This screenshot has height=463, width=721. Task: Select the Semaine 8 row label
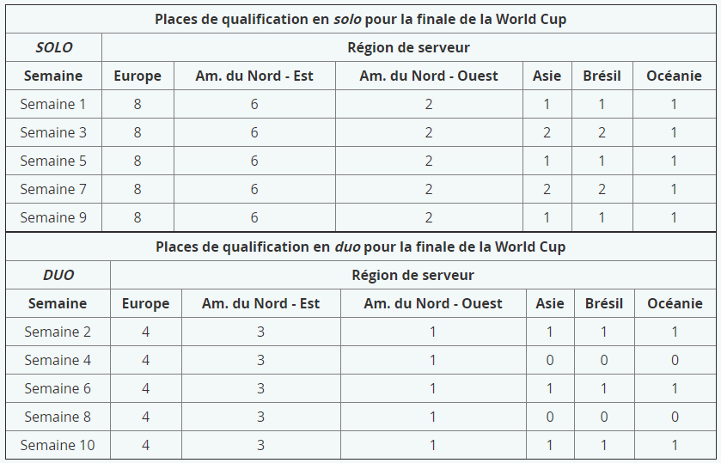[58, 417]
